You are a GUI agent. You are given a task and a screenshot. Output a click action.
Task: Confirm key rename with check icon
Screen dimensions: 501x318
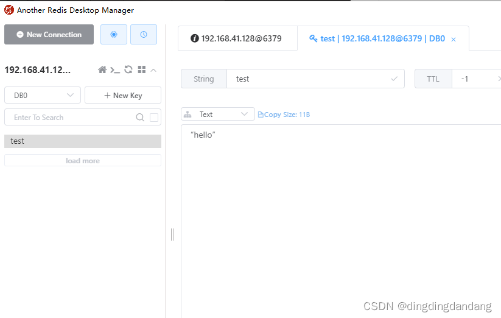pyautogui.click(x=394, y=79)
